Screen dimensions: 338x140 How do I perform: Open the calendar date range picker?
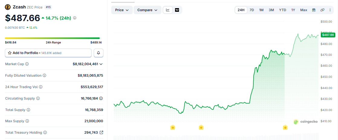tap(314, 10)
